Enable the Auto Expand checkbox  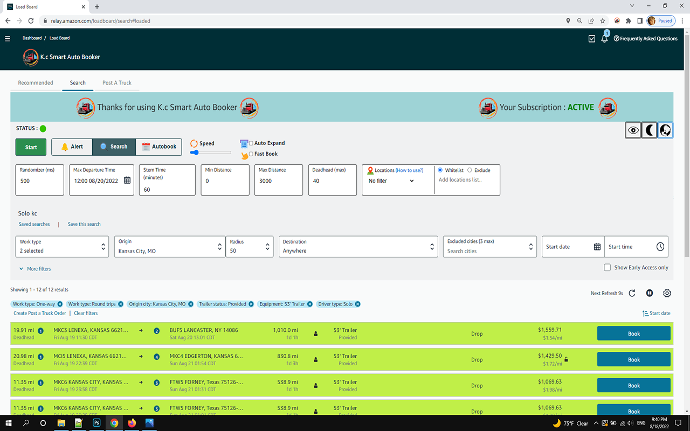[x=251, y=143]
